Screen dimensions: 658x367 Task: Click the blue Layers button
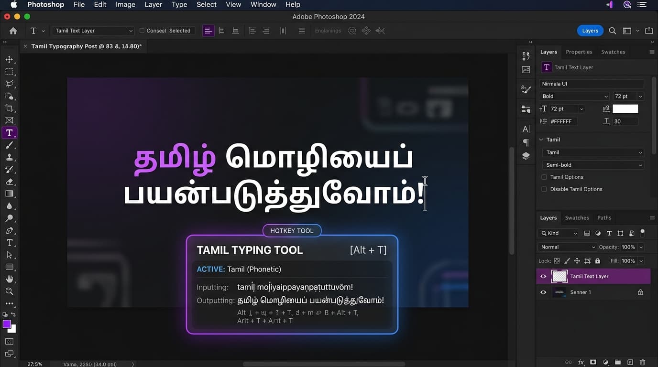(590, 31)
